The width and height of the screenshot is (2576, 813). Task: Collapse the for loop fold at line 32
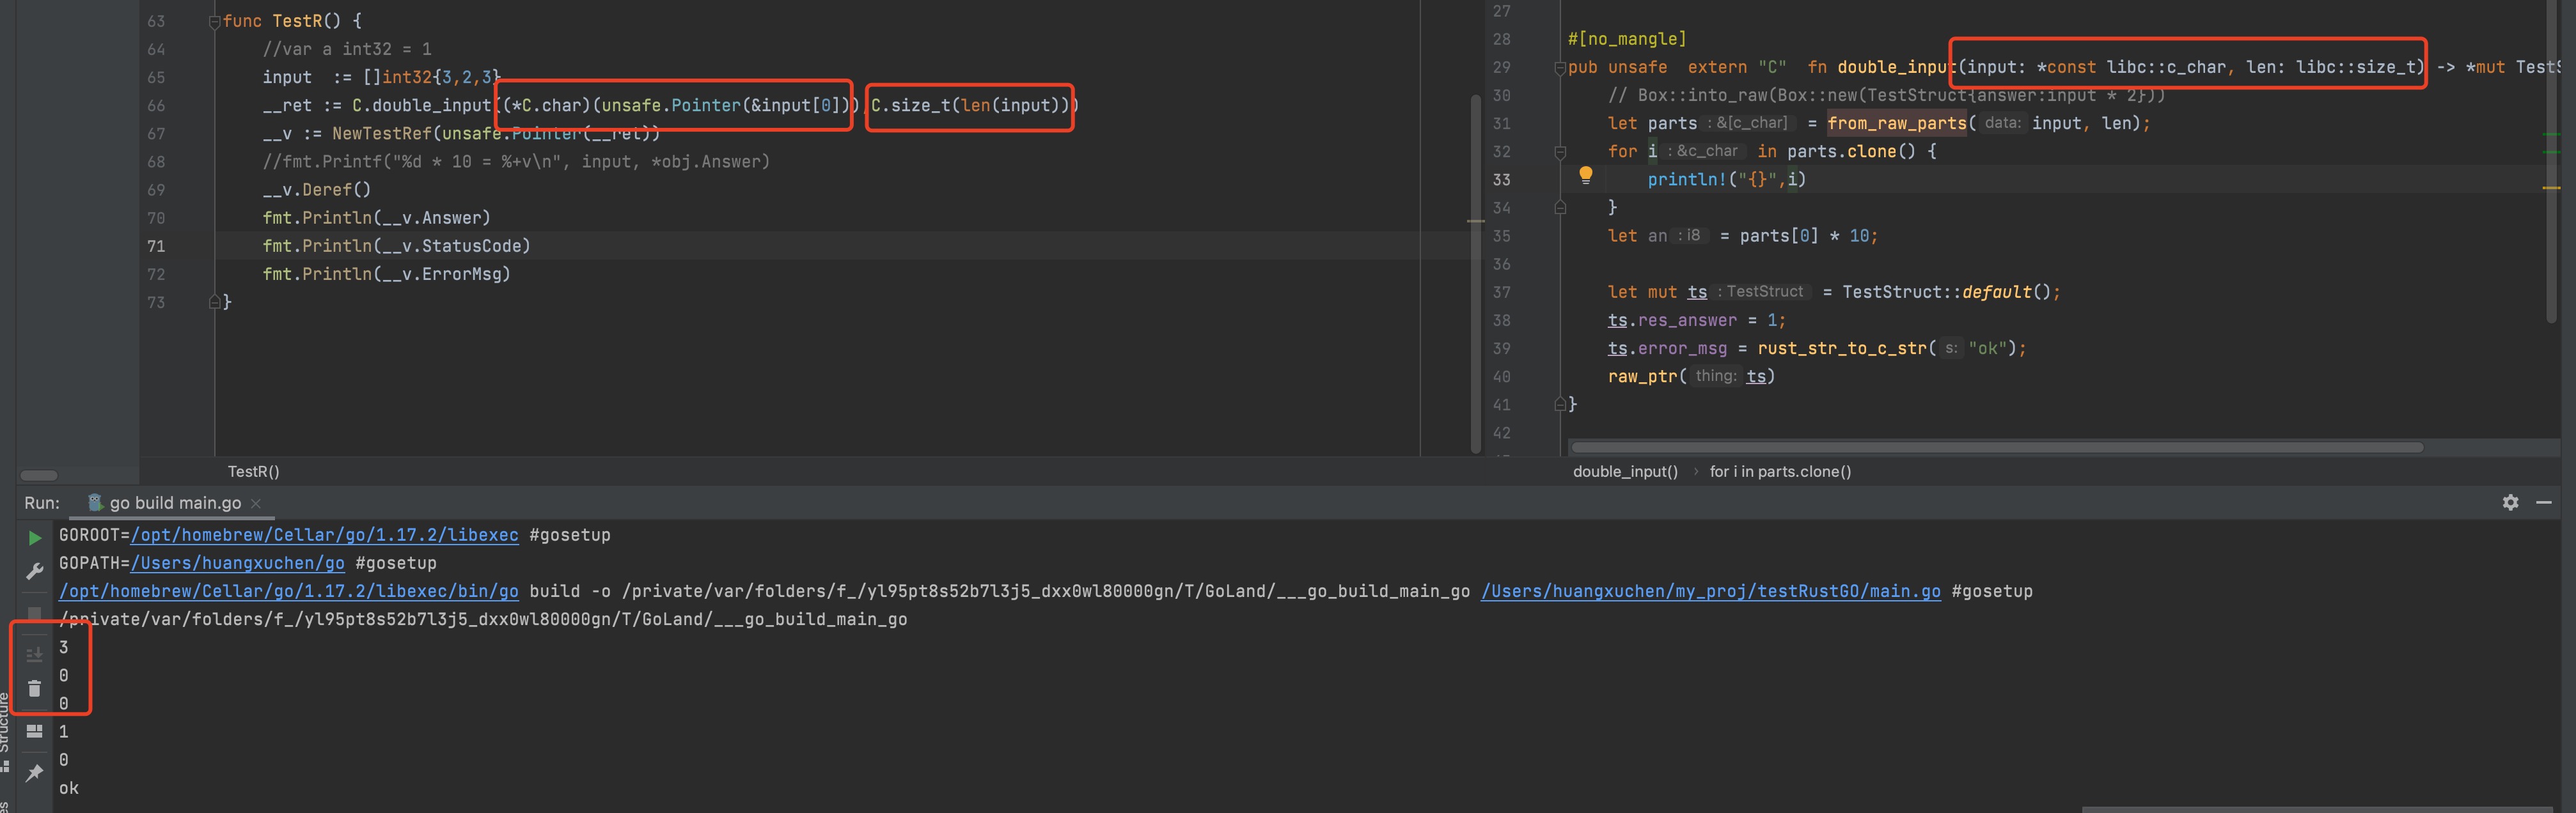pos(1560,152)
